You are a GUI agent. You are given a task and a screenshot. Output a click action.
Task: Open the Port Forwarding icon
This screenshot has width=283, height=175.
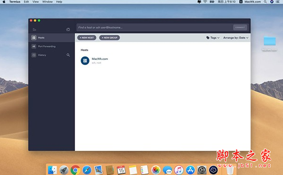click(x=34, y=46)
